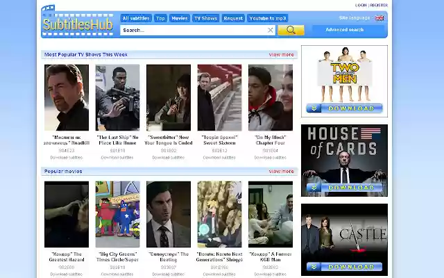
Task: Click The Greatest Hazard title link
Action: click(67, 257)
